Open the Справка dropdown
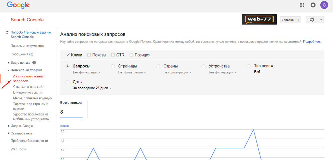This screenshot has height=160, width=333. point(290,20)
